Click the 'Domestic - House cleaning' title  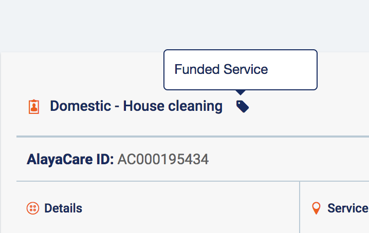pyautogui.click(x=136, y=106)
